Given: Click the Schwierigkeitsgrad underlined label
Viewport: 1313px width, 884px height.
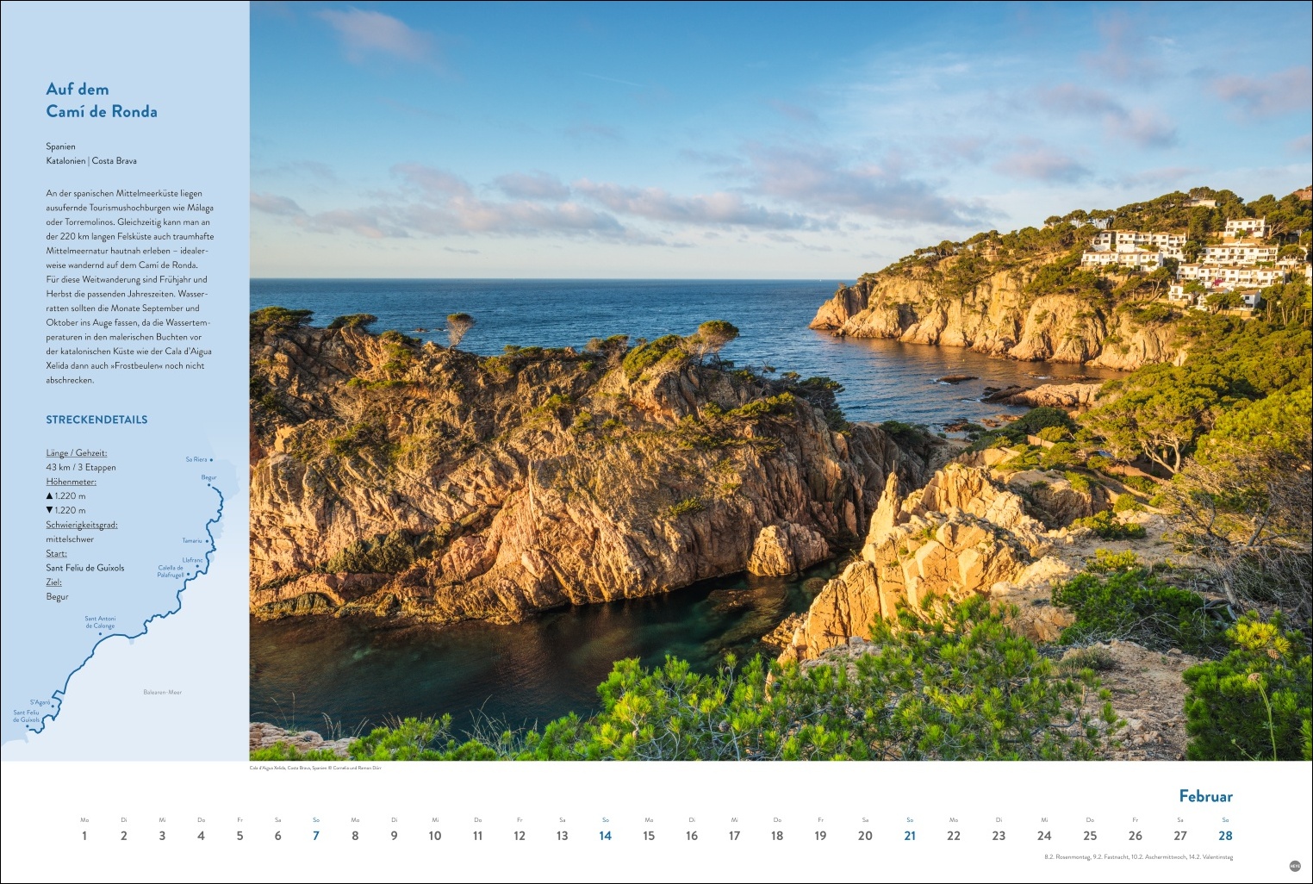Looking at the screenshot, I should [82, 525].
